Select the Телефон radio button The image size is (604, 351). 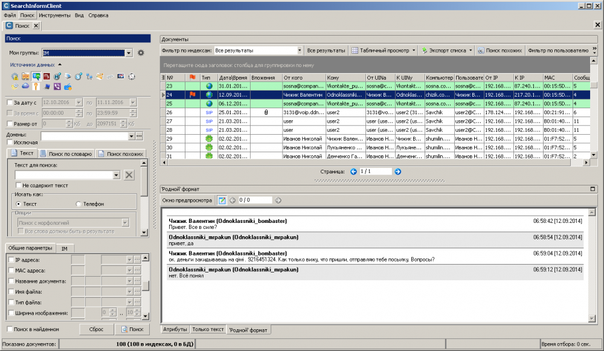(79, 204)
